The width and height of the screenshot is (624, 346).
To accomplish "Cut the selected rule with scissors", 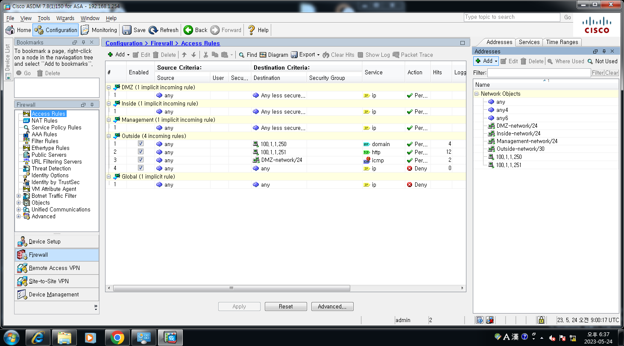I will click(x=205, y=55).
